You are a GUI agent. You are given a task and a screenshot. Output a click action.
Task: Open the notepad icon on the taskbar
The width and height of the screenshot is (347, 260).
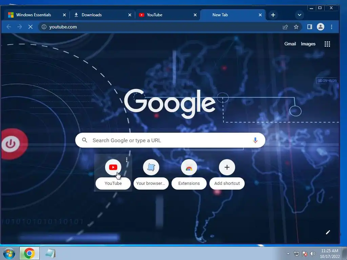tap(50, 253)
